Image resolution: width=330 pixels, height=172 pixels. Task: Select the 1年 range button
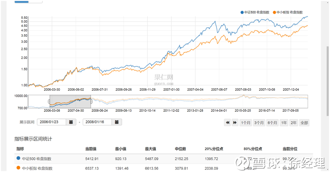(284, 123)
